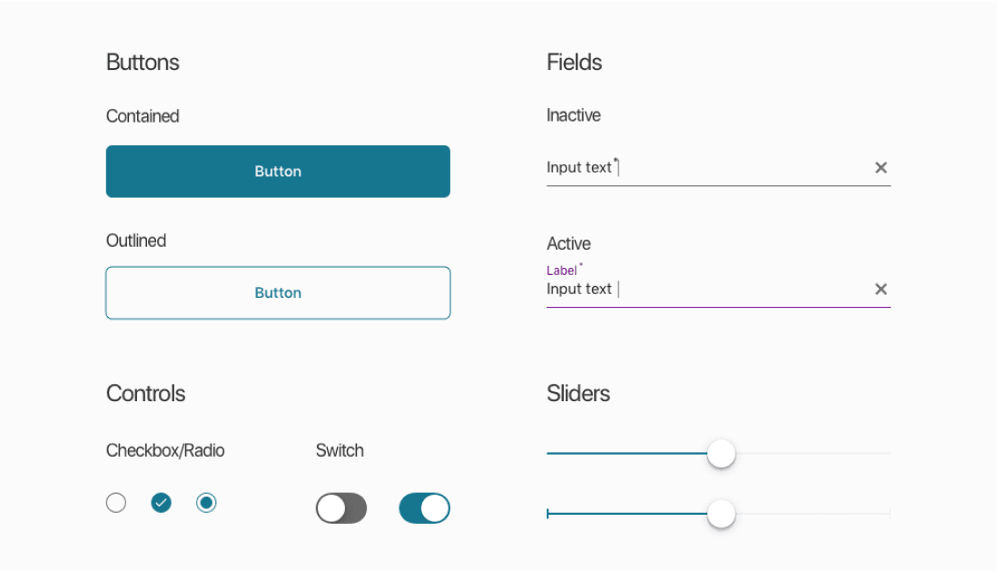Click the top slider's white thumb
Image resolution: width=997 pixels, height=571 pixels.
click(x=721, y=453)
